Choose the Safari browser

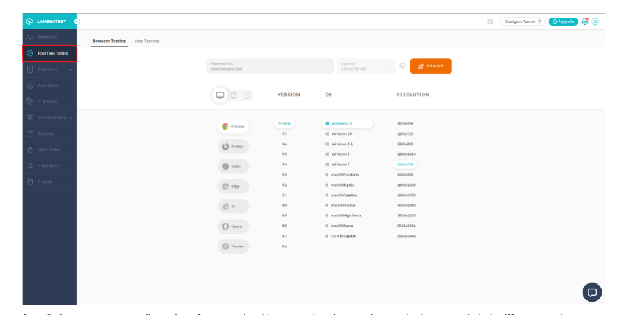pyautogui.click(x=234, y=167)
